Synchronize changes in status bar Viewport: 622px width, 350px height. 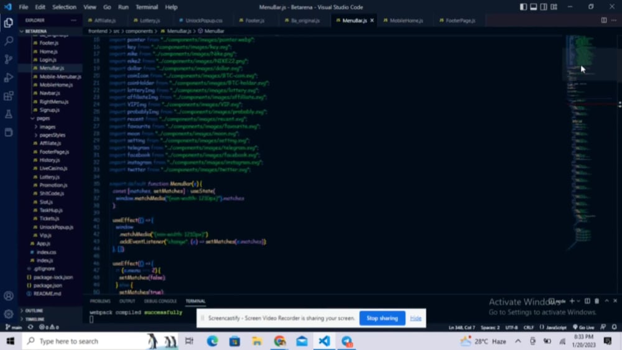click(x=30, y=328)
